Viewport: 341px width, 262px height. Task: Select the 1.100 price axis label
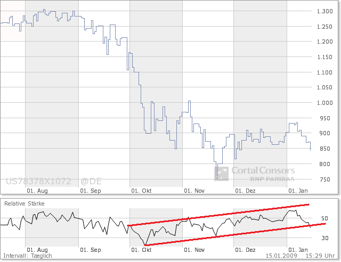(x=324, y=72)
